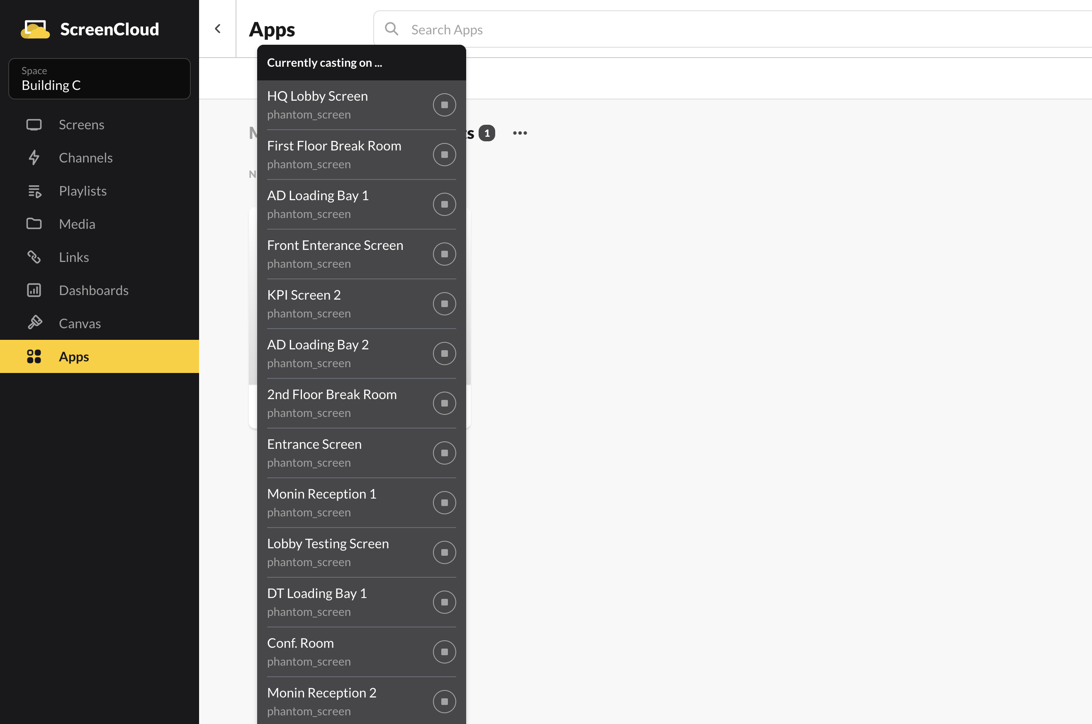Image resolution: width=1092 pixels, height=724 pixels.
Task: Select AD Loading Bay 1 name
Action: coord(318,196)
